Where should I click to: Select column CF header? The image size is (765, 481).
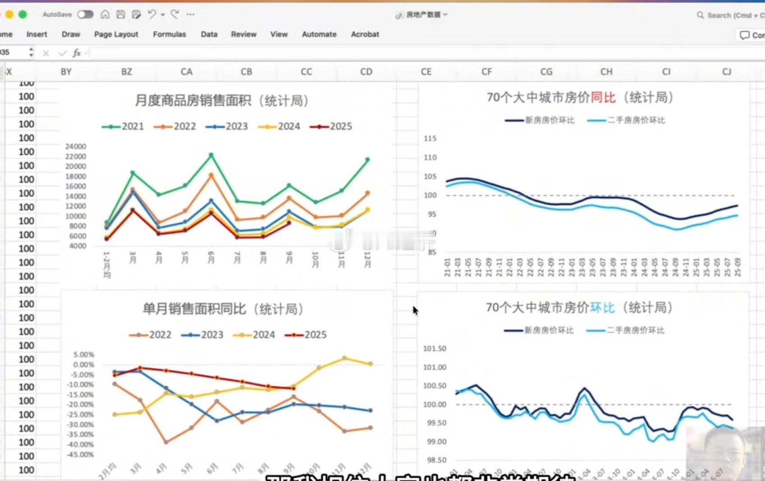coord(487,72)
